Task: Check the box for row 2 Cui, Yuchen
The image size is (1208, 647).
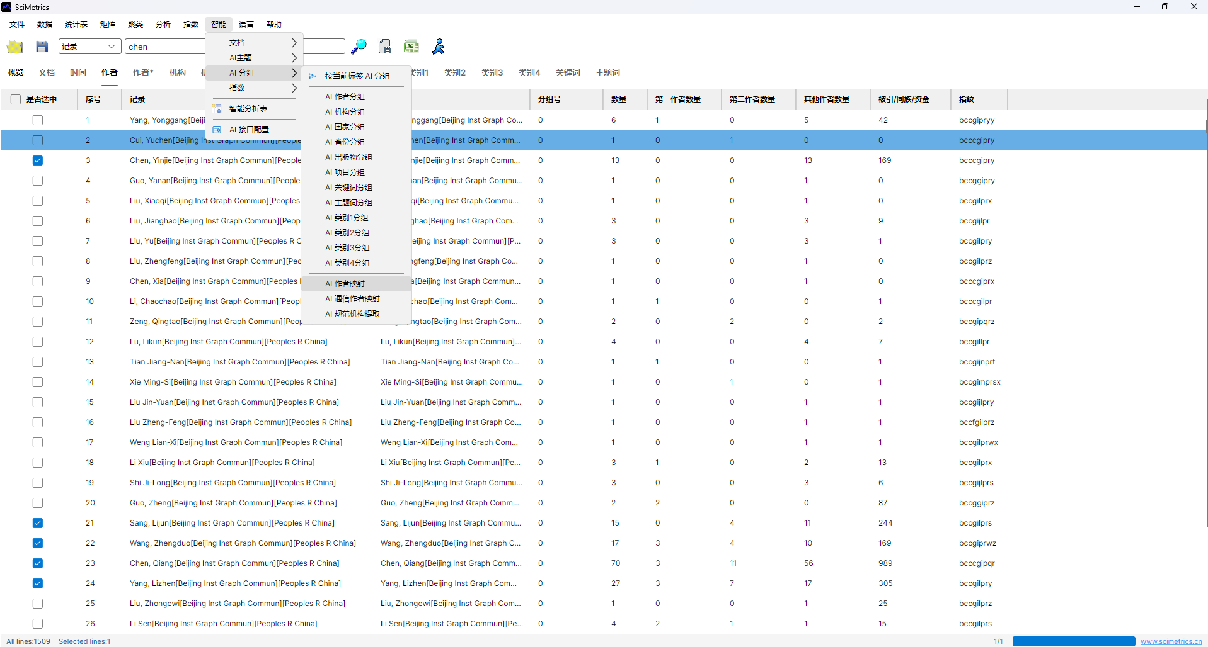Action: [x=38, y=140]
